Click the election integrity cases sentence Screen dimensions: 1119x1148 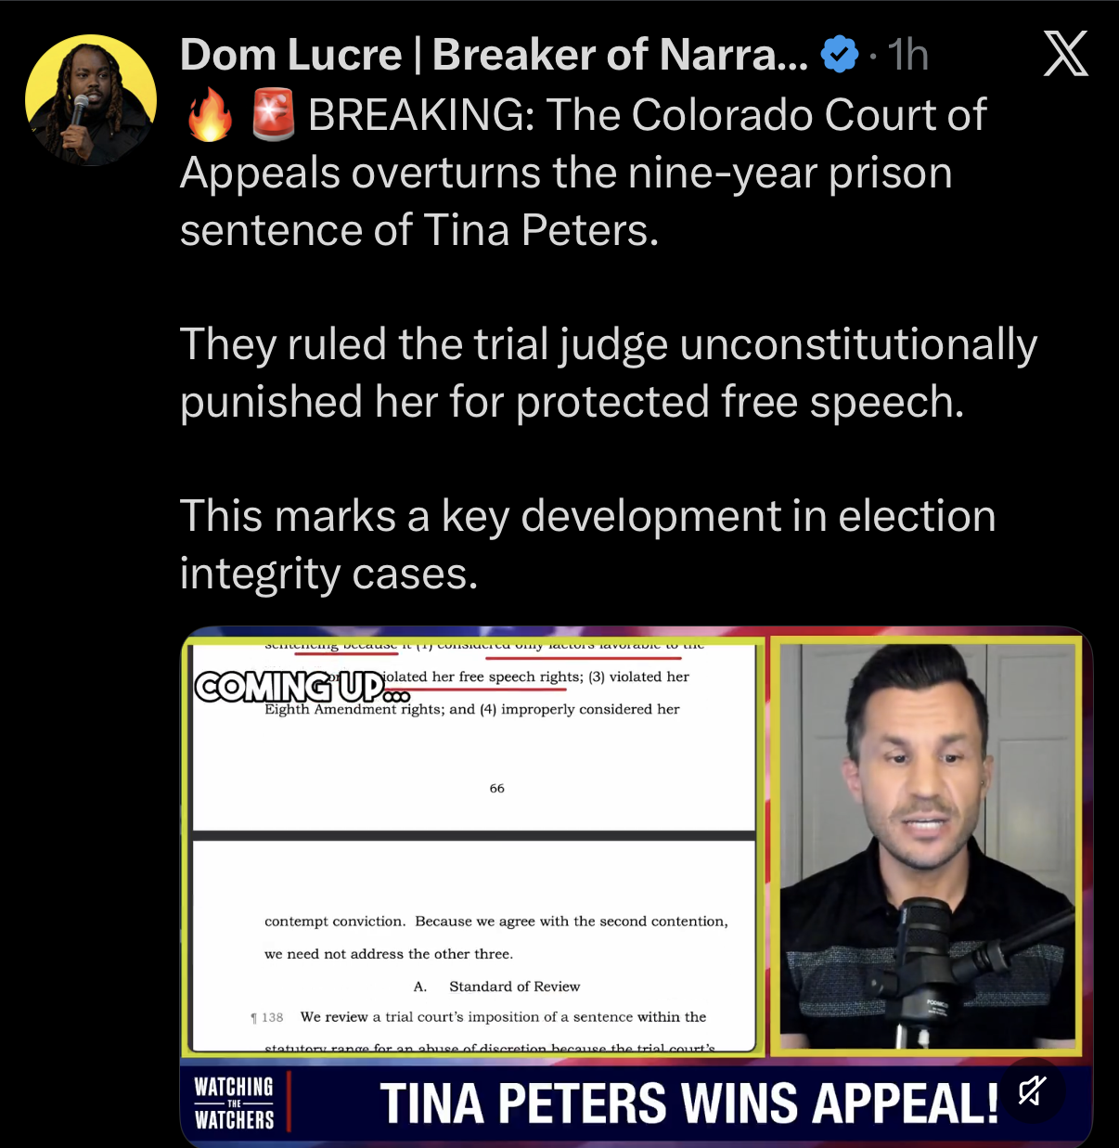click(587, 545)
